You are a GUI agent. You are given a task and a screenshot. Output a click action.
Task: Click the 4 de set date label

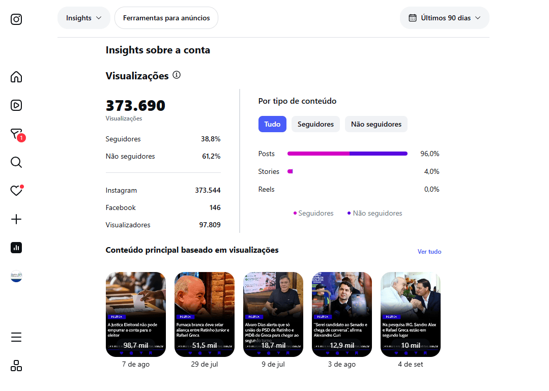[x=410, y=364]
